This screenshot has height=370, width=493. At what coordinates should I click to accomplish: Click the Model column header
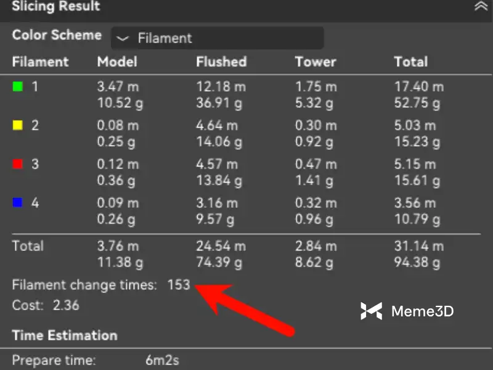(x=117, y=62)
